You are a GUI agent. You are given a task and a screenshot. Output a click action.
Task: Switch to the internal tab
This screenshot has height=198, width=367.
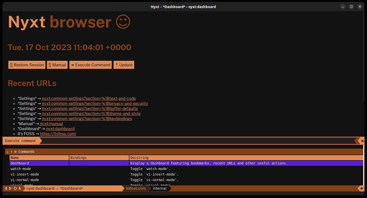pos(159,188)
